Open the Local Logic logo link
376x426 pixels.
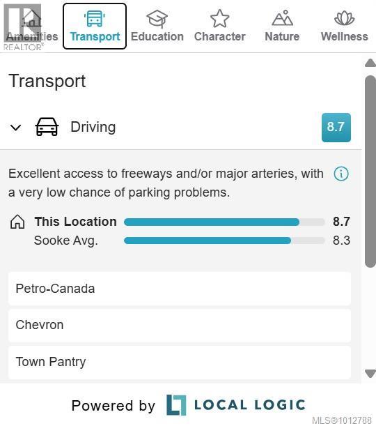pyautogui.click(x=236, y=405)
